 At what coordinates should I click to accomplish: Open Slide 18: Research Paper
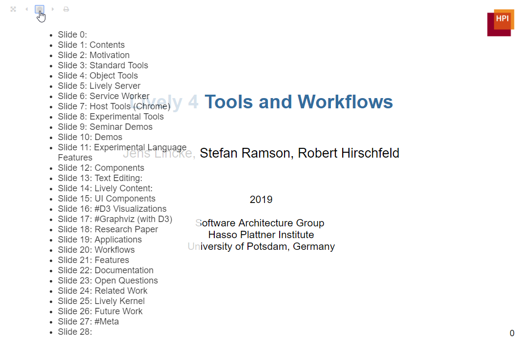108,229
